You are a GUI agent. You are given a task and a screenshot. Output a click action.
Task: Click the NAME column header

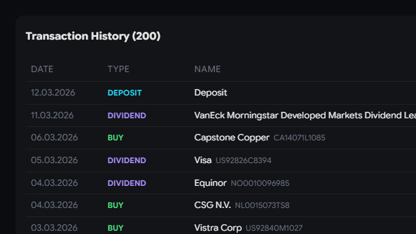click(207, 69)
